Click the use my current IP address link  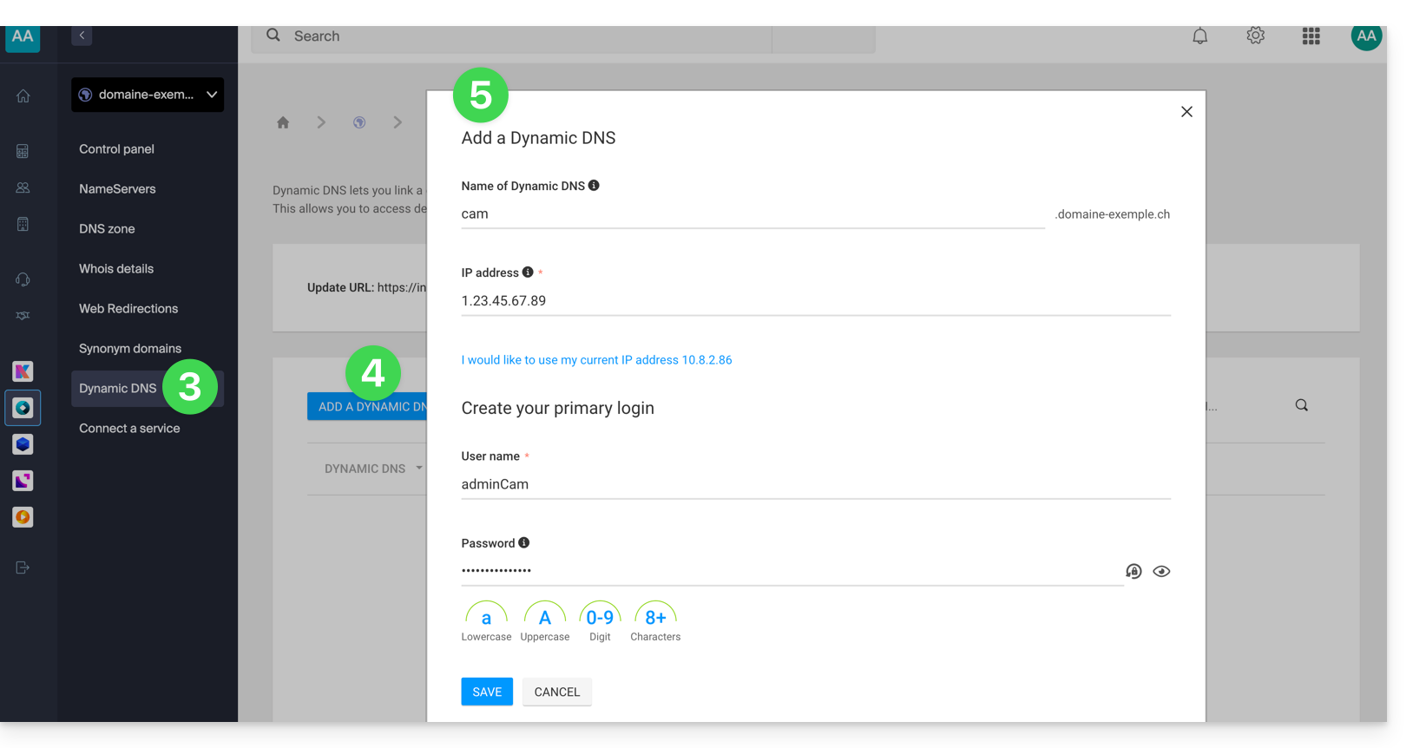click(596, 360)
